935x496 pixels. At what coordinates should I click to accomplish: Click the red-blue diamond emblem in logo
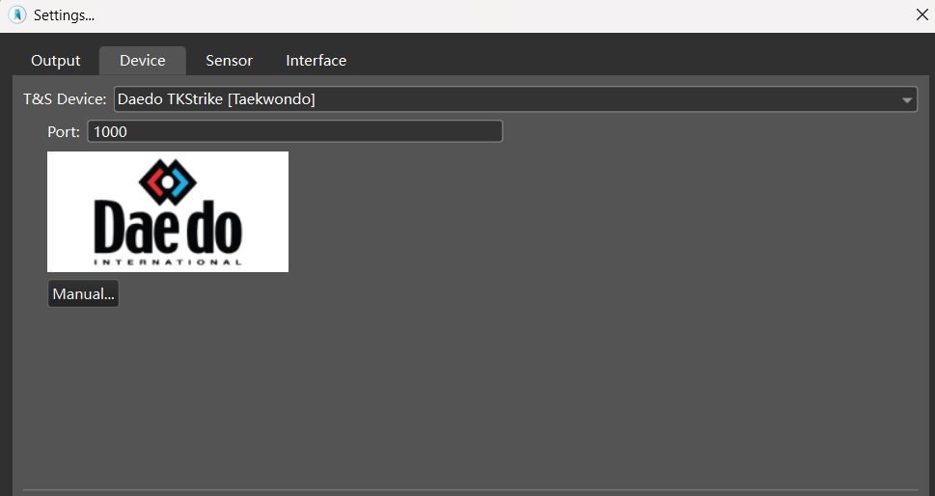[168, 179]
